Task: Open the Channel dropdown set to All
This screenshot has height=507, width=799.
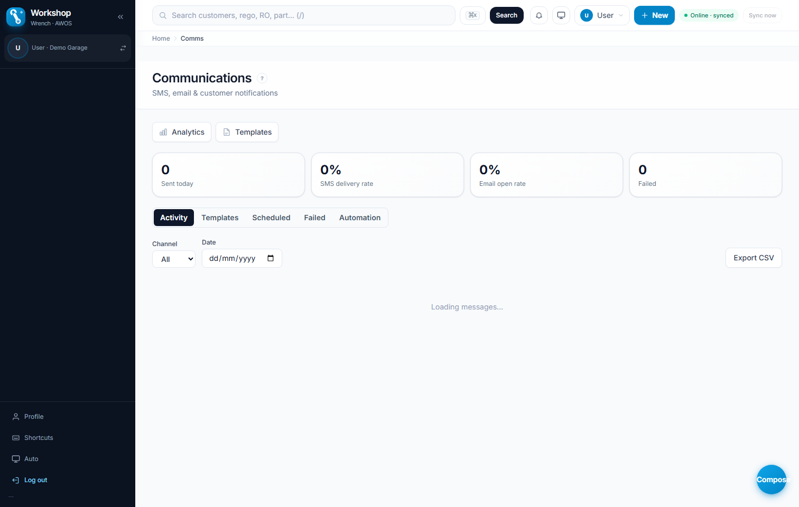Action: coord(174,259)
